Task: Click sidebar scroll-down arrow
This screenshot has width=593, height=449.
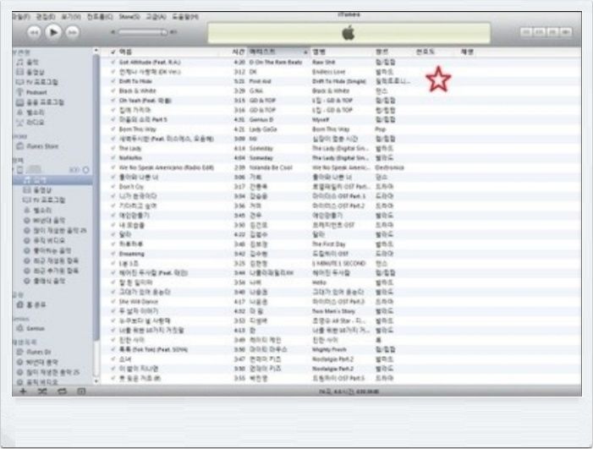Action: pos(96,381)
